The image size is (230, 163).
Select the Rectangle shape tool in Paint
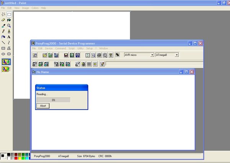(x=3, y=48)
